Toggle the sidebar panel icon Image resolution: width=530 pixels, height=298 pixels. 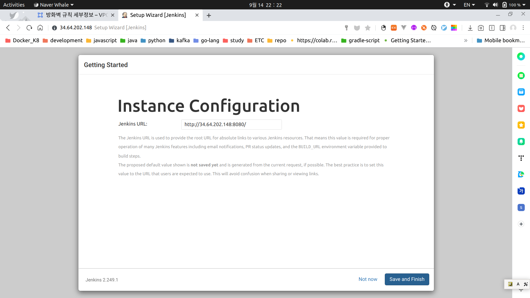click(x=502, y=28)
